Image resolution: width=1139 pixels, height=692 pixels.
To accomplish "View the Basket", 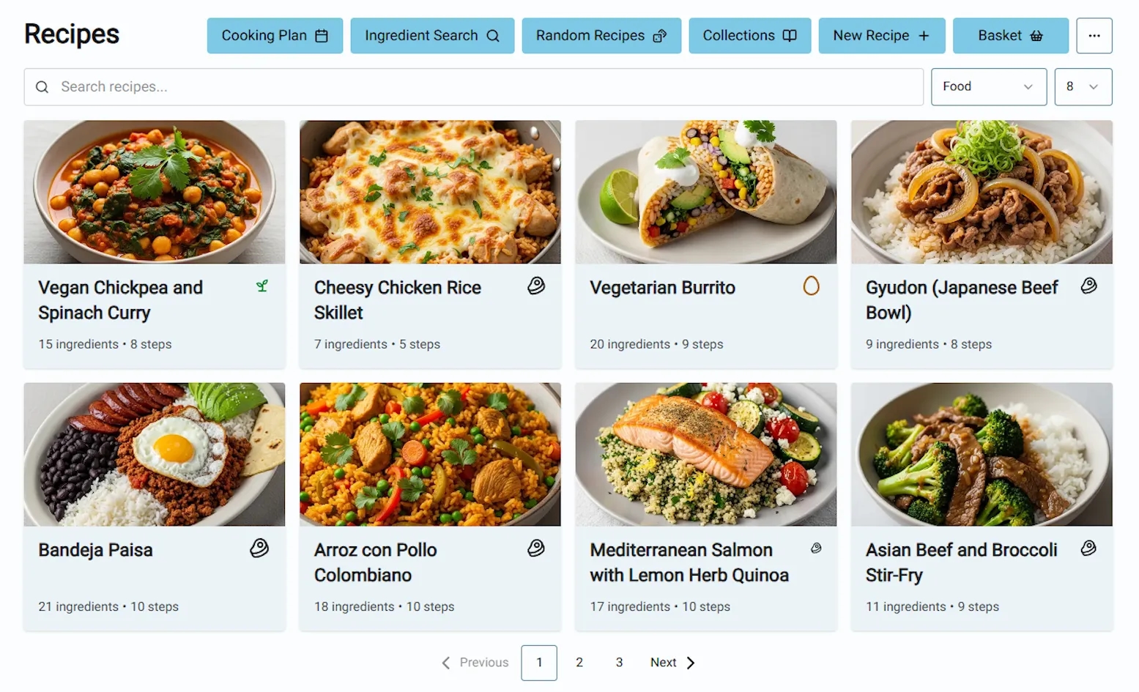I will tap(1010, 36).
